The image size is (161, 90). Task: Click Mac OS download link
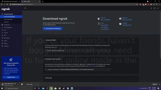pyautogui.click(x=103, y=18)
